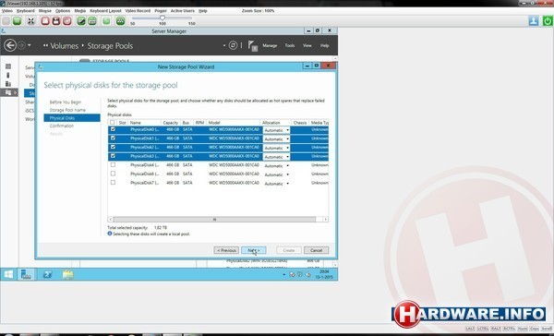Click the green pause icon in JViewer toolbar
The width and height of the screenshot is (554, 336).
[x=17, y=21]
